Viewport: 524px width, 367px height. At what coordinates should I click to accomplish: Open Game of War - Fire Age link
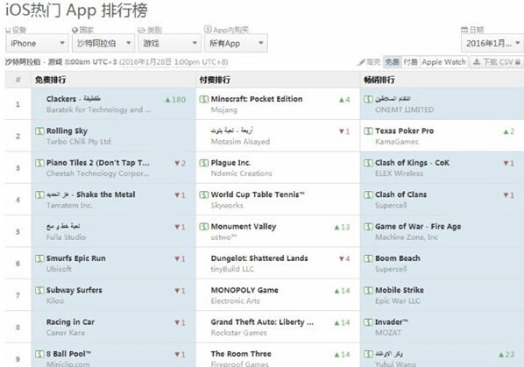418,226
